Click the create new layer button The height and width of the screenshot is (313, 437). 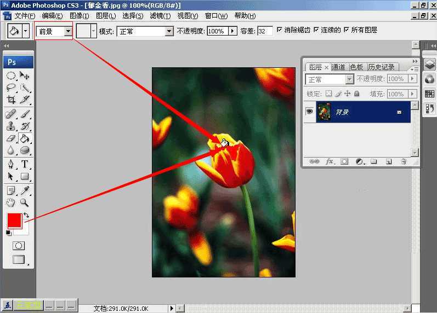coord(389,161)
